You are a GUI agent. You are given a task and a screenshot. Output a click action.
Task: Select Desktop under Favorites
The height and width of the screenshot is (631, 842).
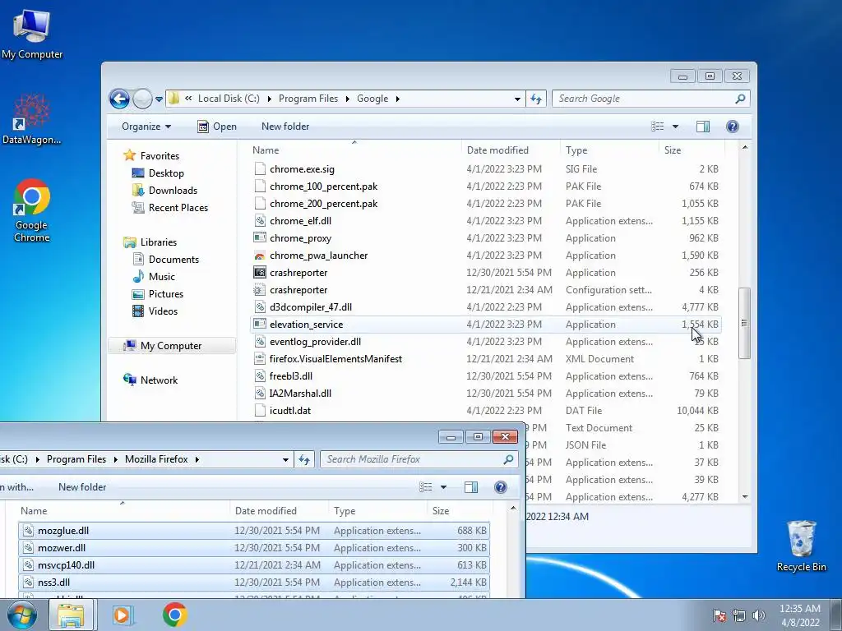click(159, 173)
